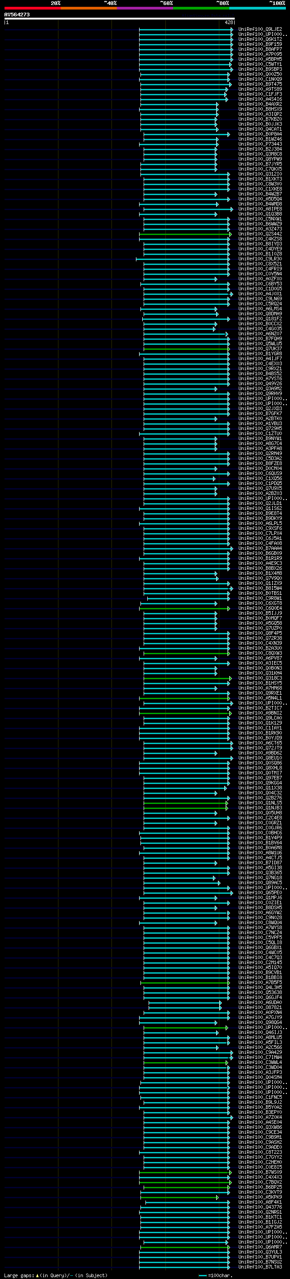Click the red ~20% identity legend swatch
The height and width of the screenshot is (1279, 290).
coord(32,8)
